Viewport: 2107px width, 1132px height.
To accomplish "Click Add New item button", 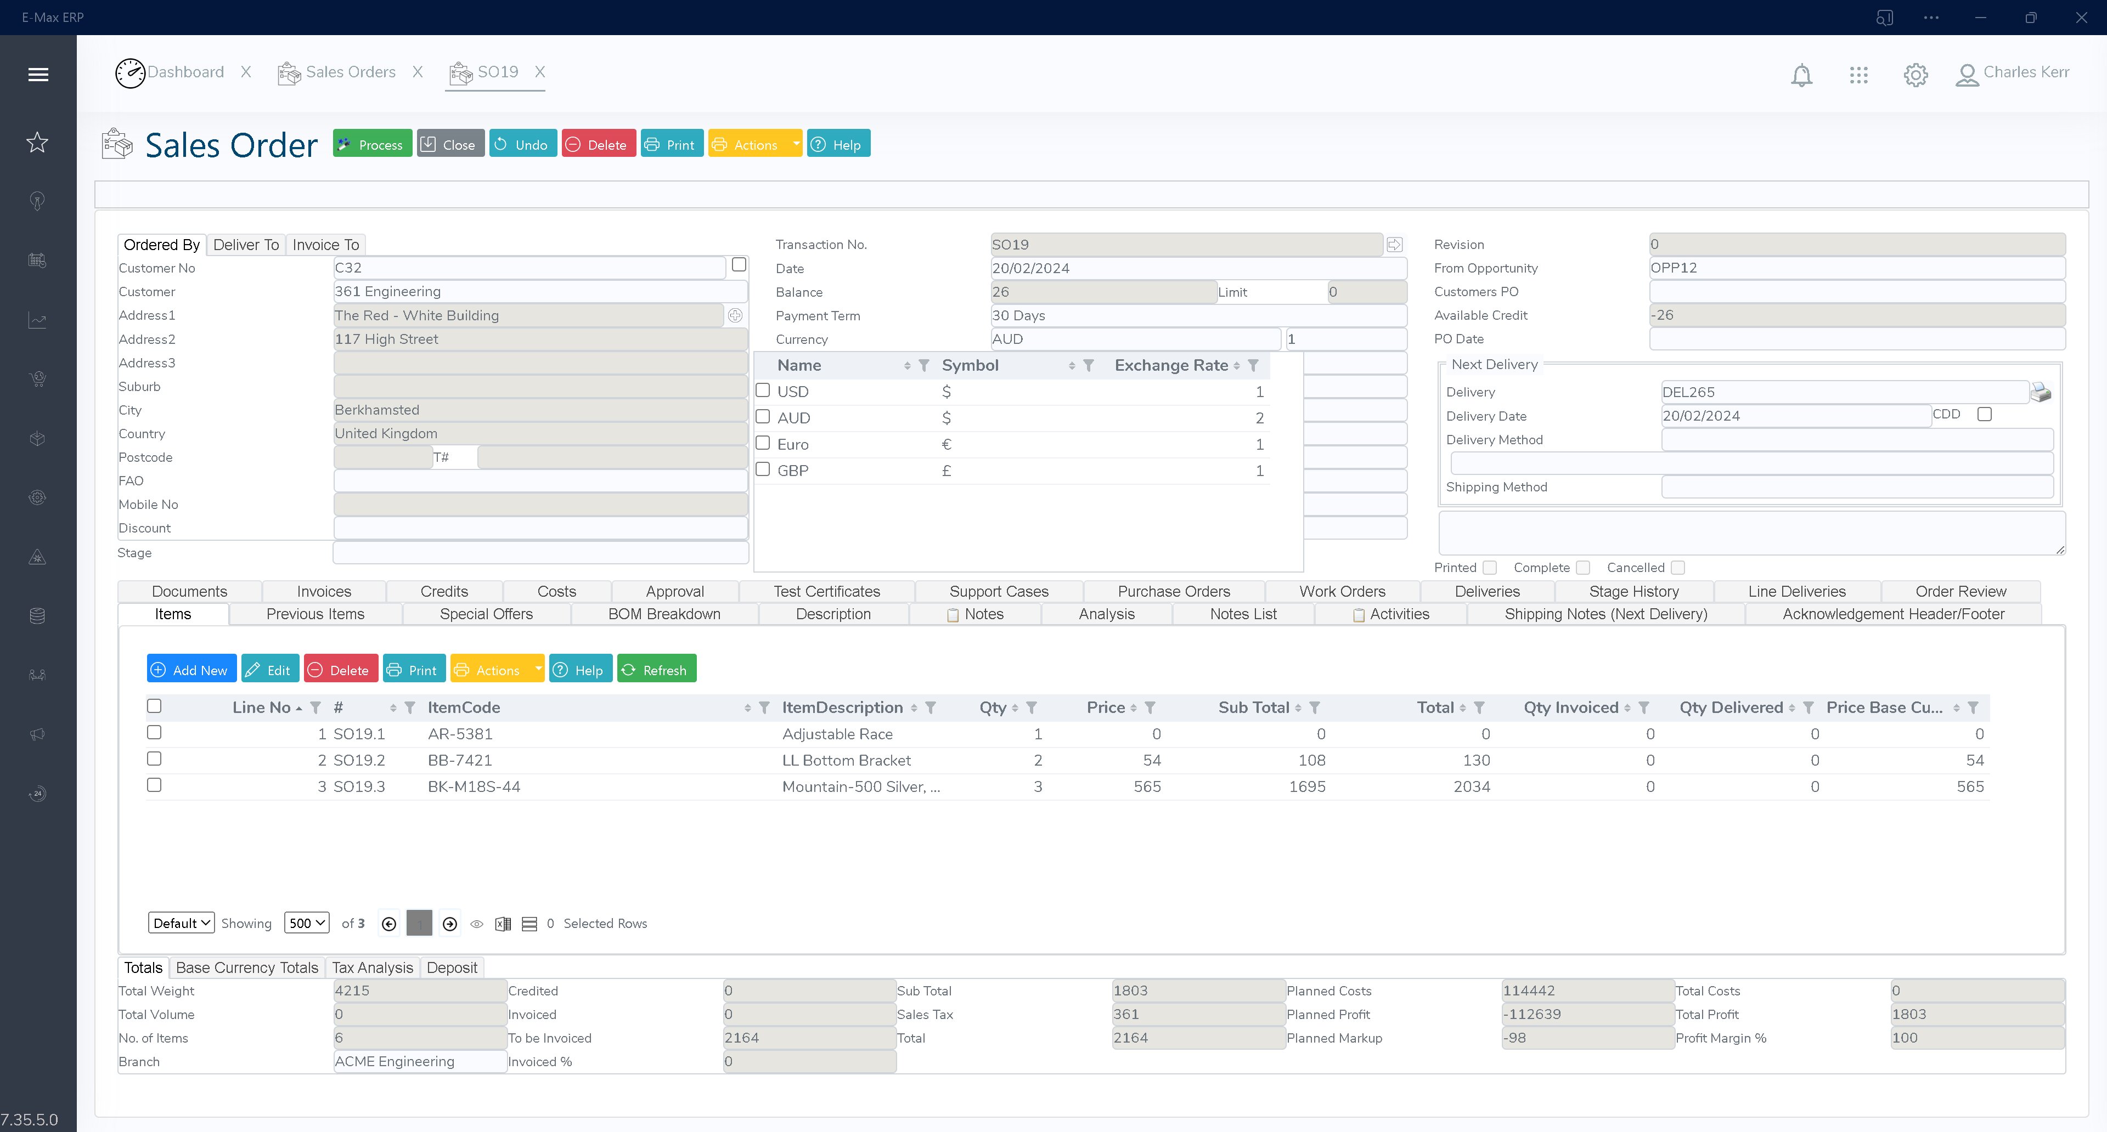I will (x=191, y=670).
